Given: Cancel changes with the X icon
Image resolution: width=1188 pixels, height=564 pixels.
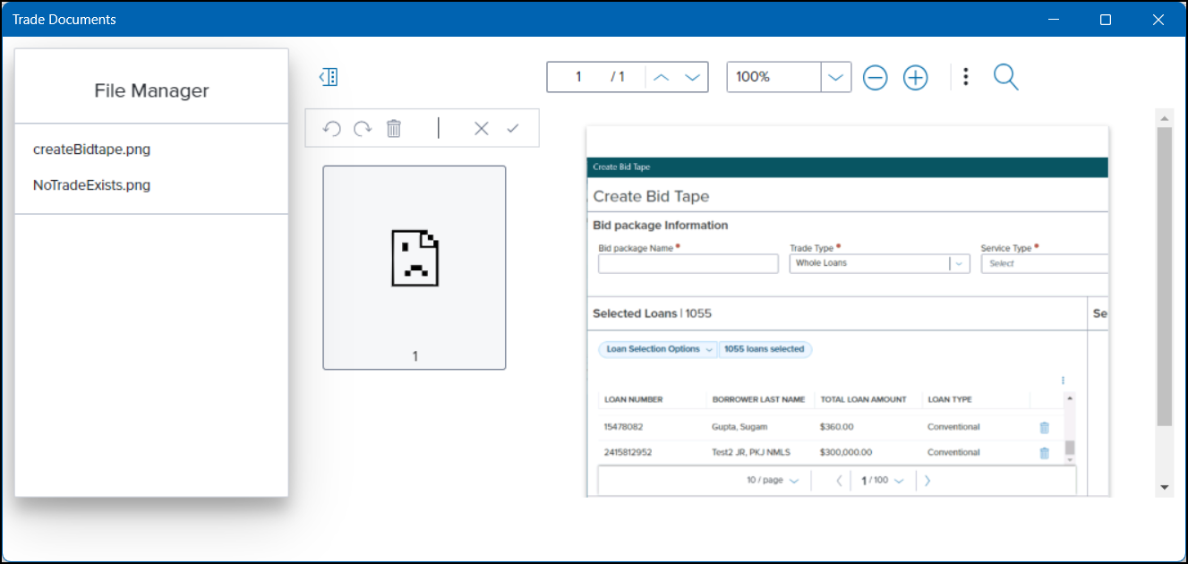Looking at the screenshot, I should coord(482,129).
